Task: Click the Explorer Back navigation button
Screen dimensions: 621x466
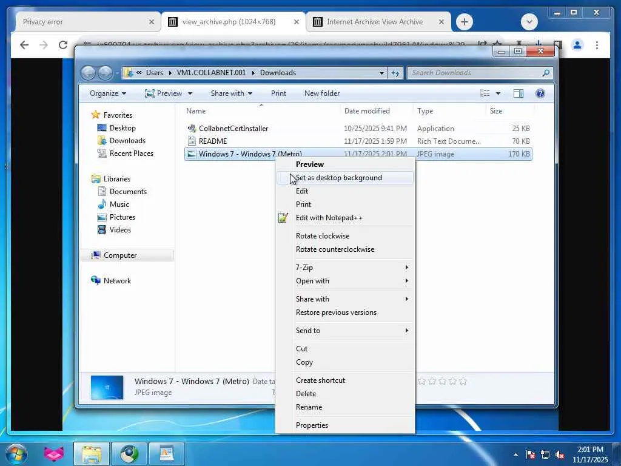Action: click(x=89, y=73)
